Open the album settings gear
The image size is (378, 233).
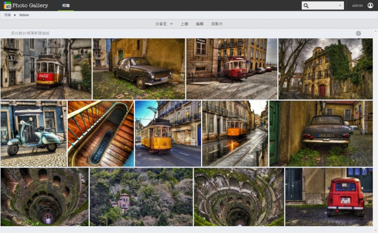pyautogui.click(x=358, y=33)
